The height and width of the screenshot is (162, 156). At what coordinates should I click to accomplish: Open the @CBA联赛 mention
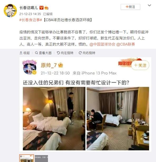coord(125,44)
